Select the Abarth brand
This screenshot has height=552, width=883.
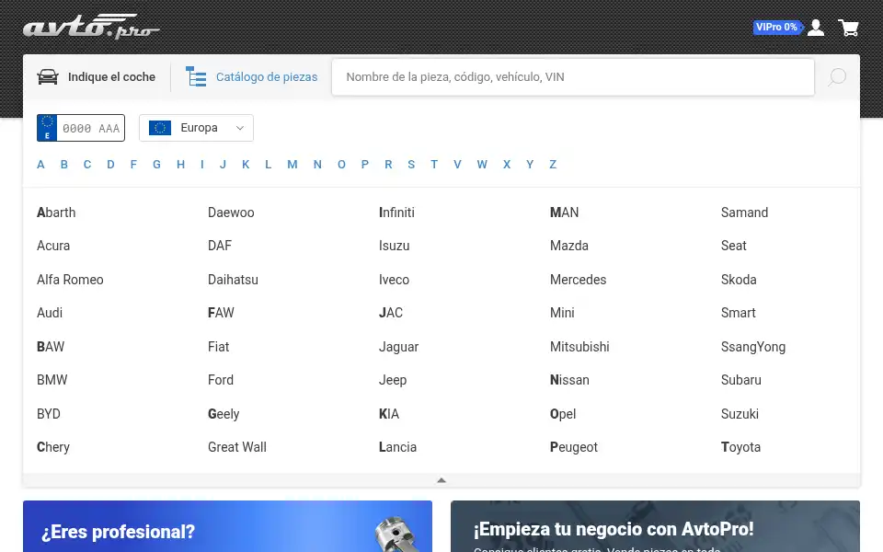(56, 213)
